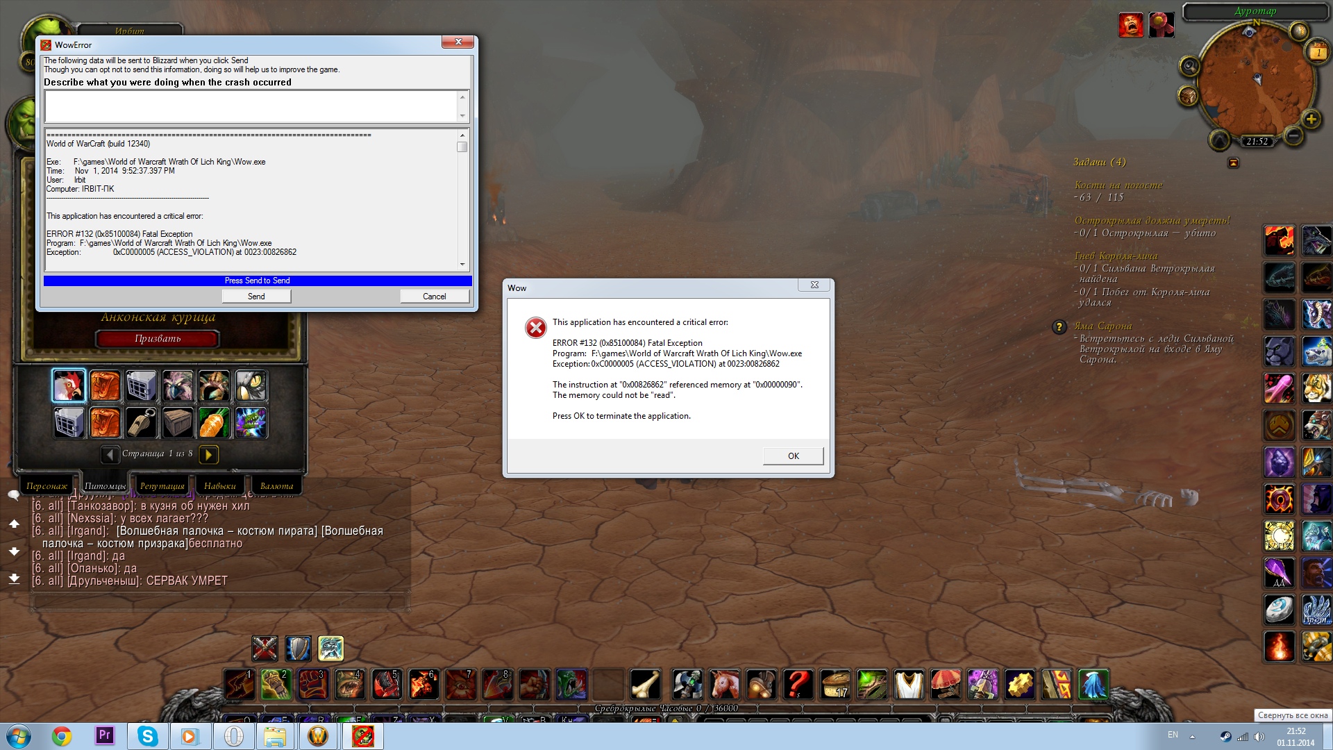The height and width of the screenshot is (750, 1333).
Task: Open the minimap calendar button
Action: [x=1317, y=51]
